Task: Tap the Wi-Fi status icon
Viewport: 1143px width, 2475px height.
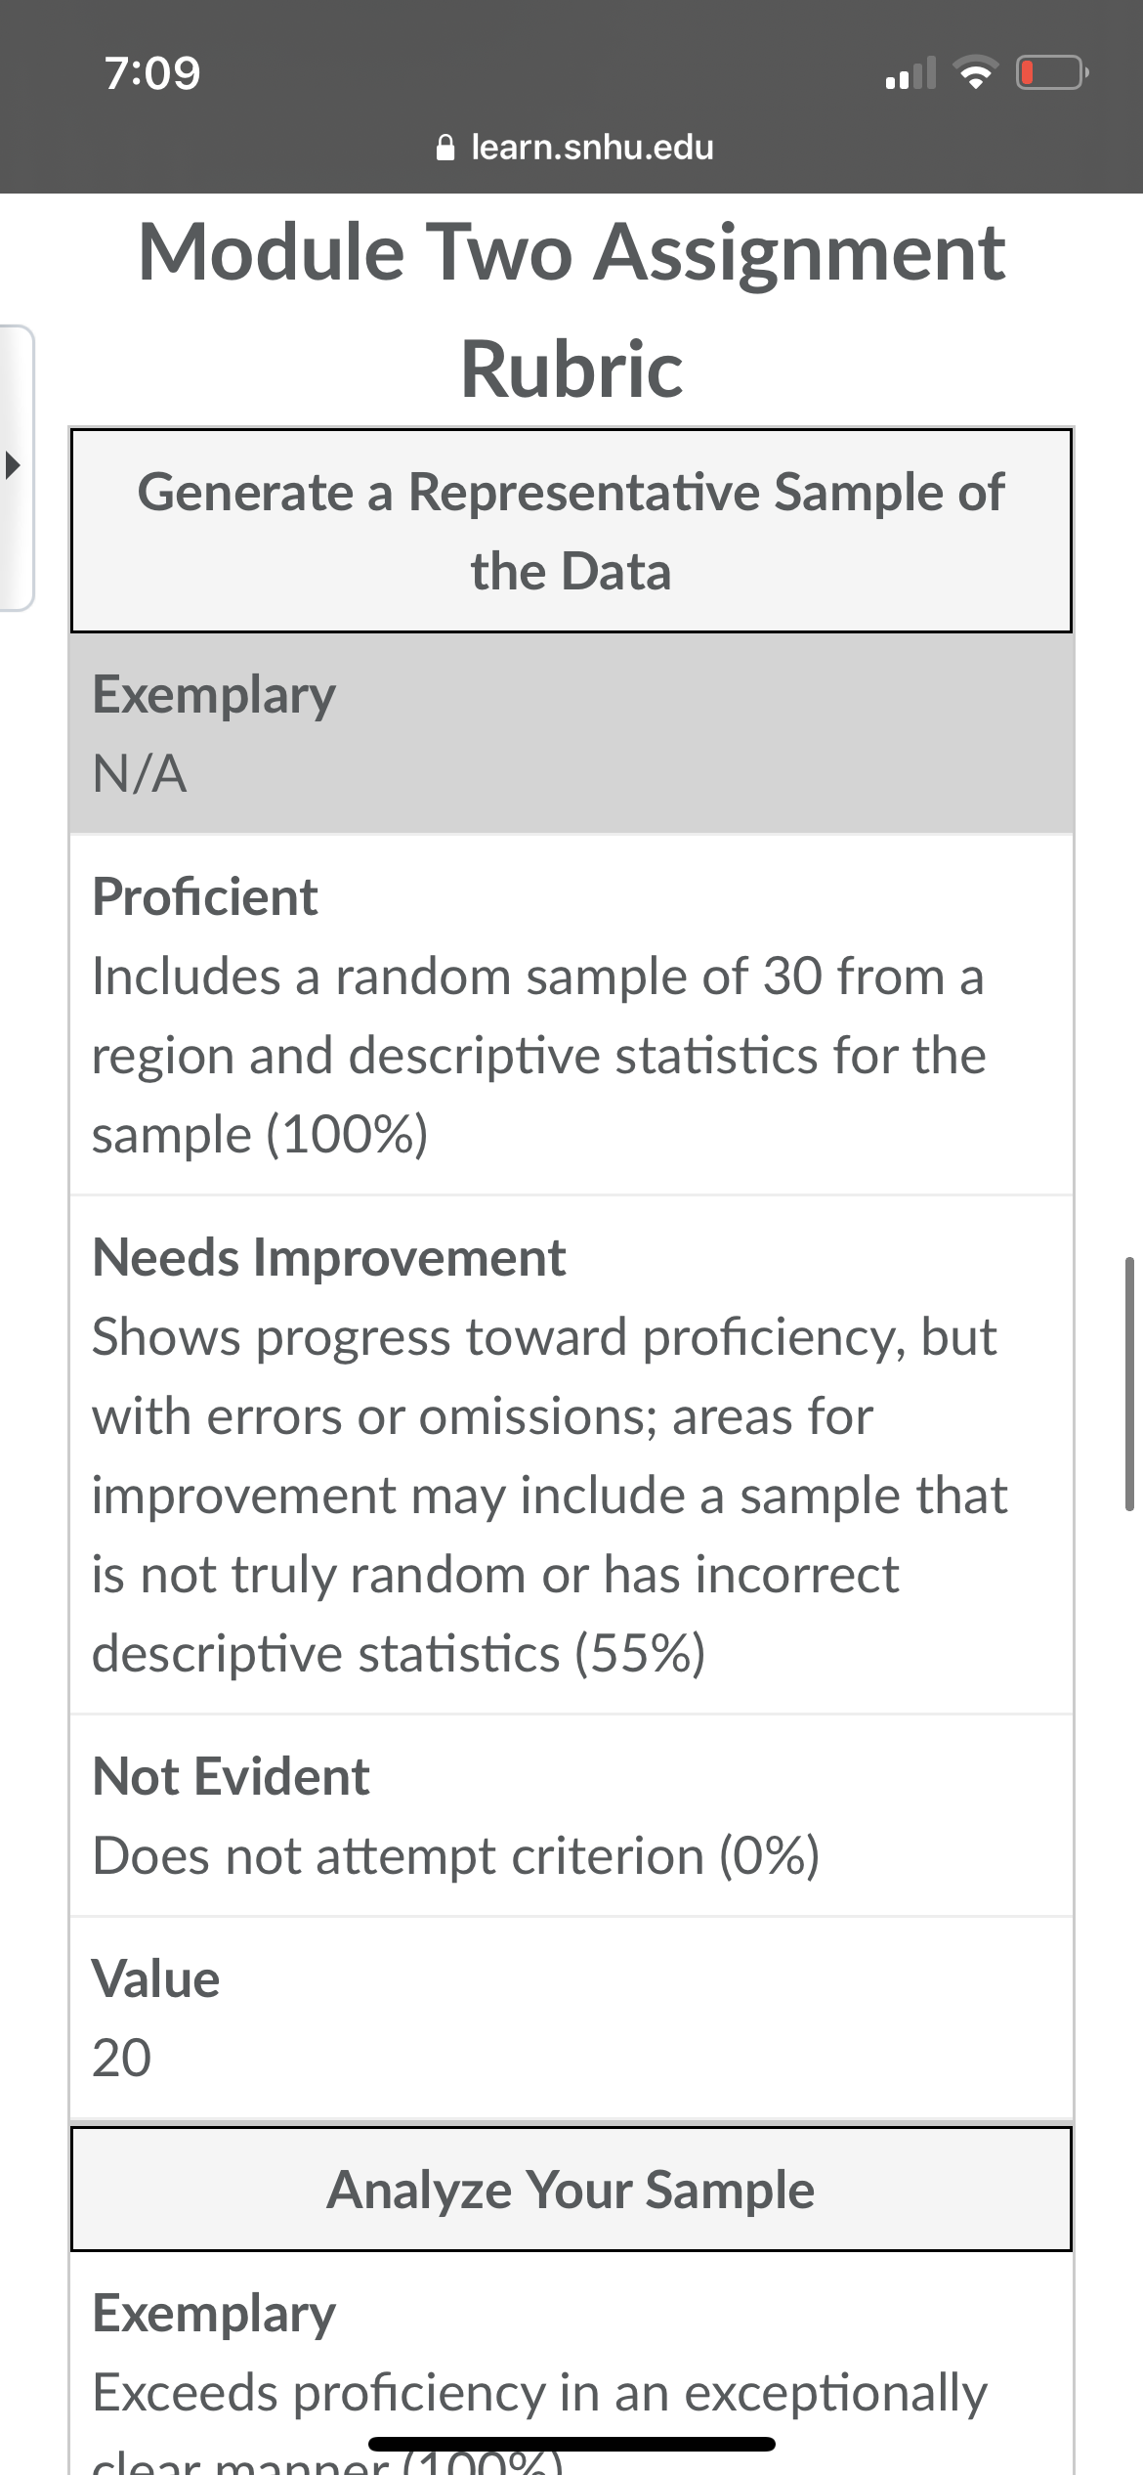Action: click(975, 73)
